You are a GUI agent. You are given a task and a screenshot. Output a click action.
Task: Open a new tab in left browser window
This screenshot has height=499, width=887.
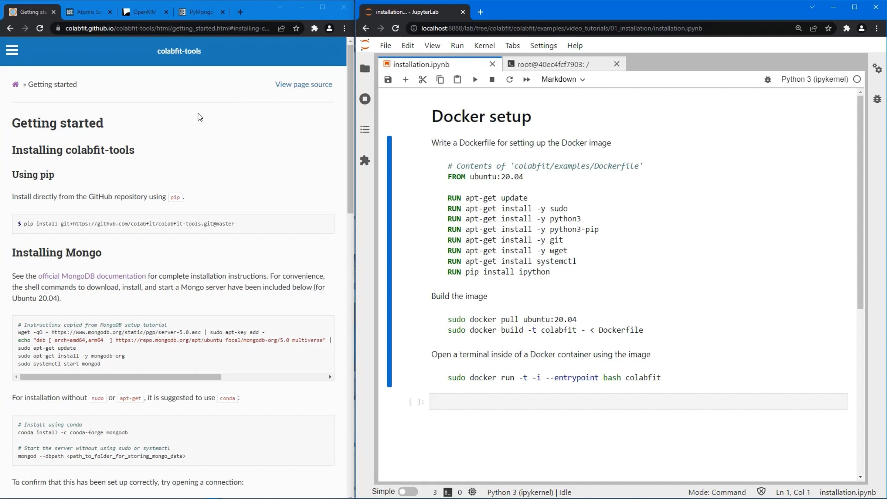pos(240,12)
